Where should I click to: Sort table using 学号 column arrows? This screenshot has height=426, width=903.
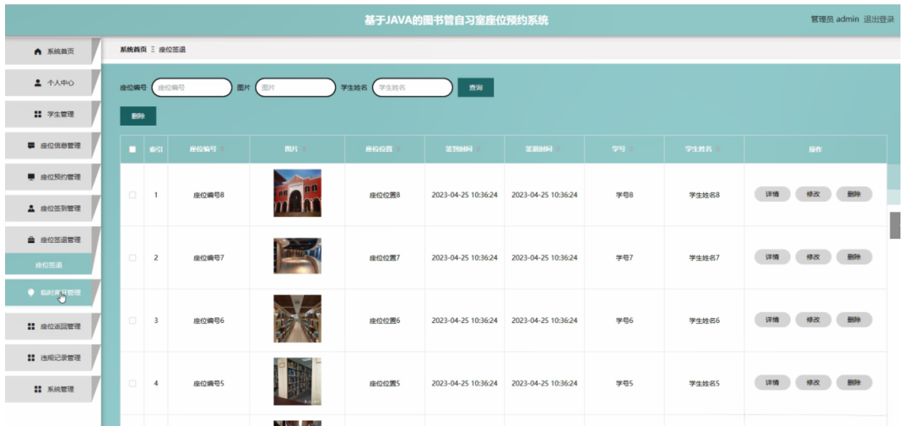coord(631,149)
